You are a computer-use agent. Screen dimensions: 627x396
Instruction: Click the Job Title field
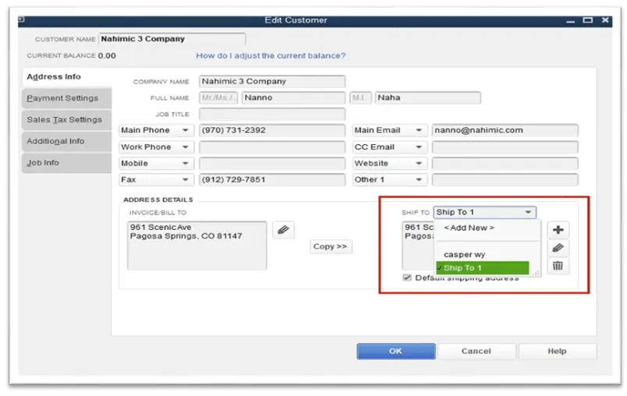tap(272, 114)
